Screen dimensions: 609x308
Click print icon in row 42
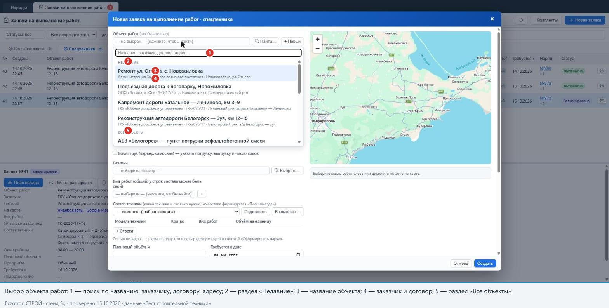click(x=601, y=85)
